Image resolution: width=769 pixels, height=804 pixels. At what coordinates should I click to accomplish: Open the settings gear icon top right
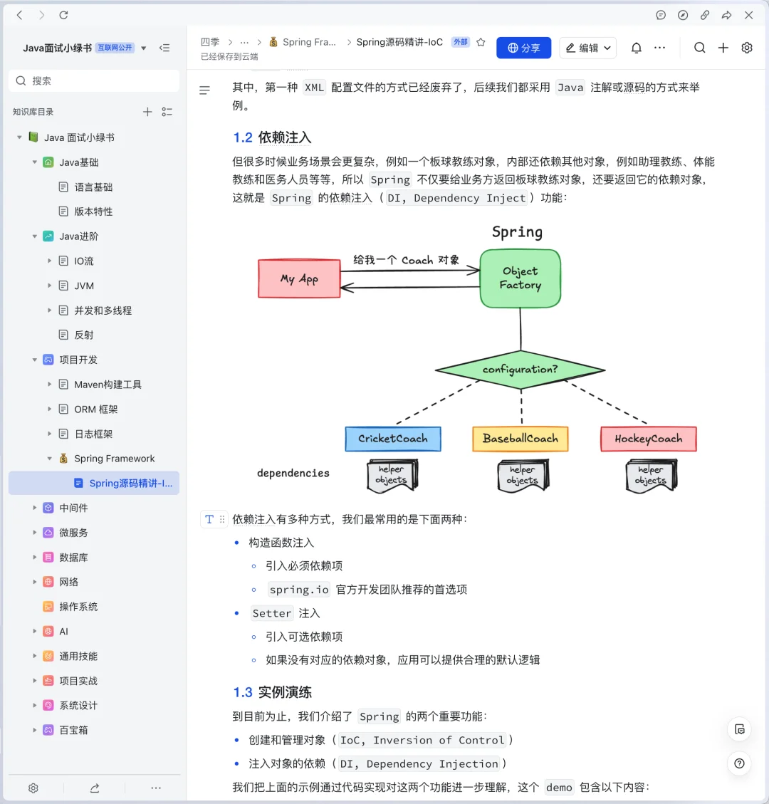tap(746, 47)
